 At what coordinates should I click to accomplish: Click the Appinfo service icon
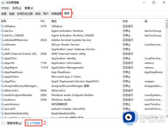tap(2, 63)
